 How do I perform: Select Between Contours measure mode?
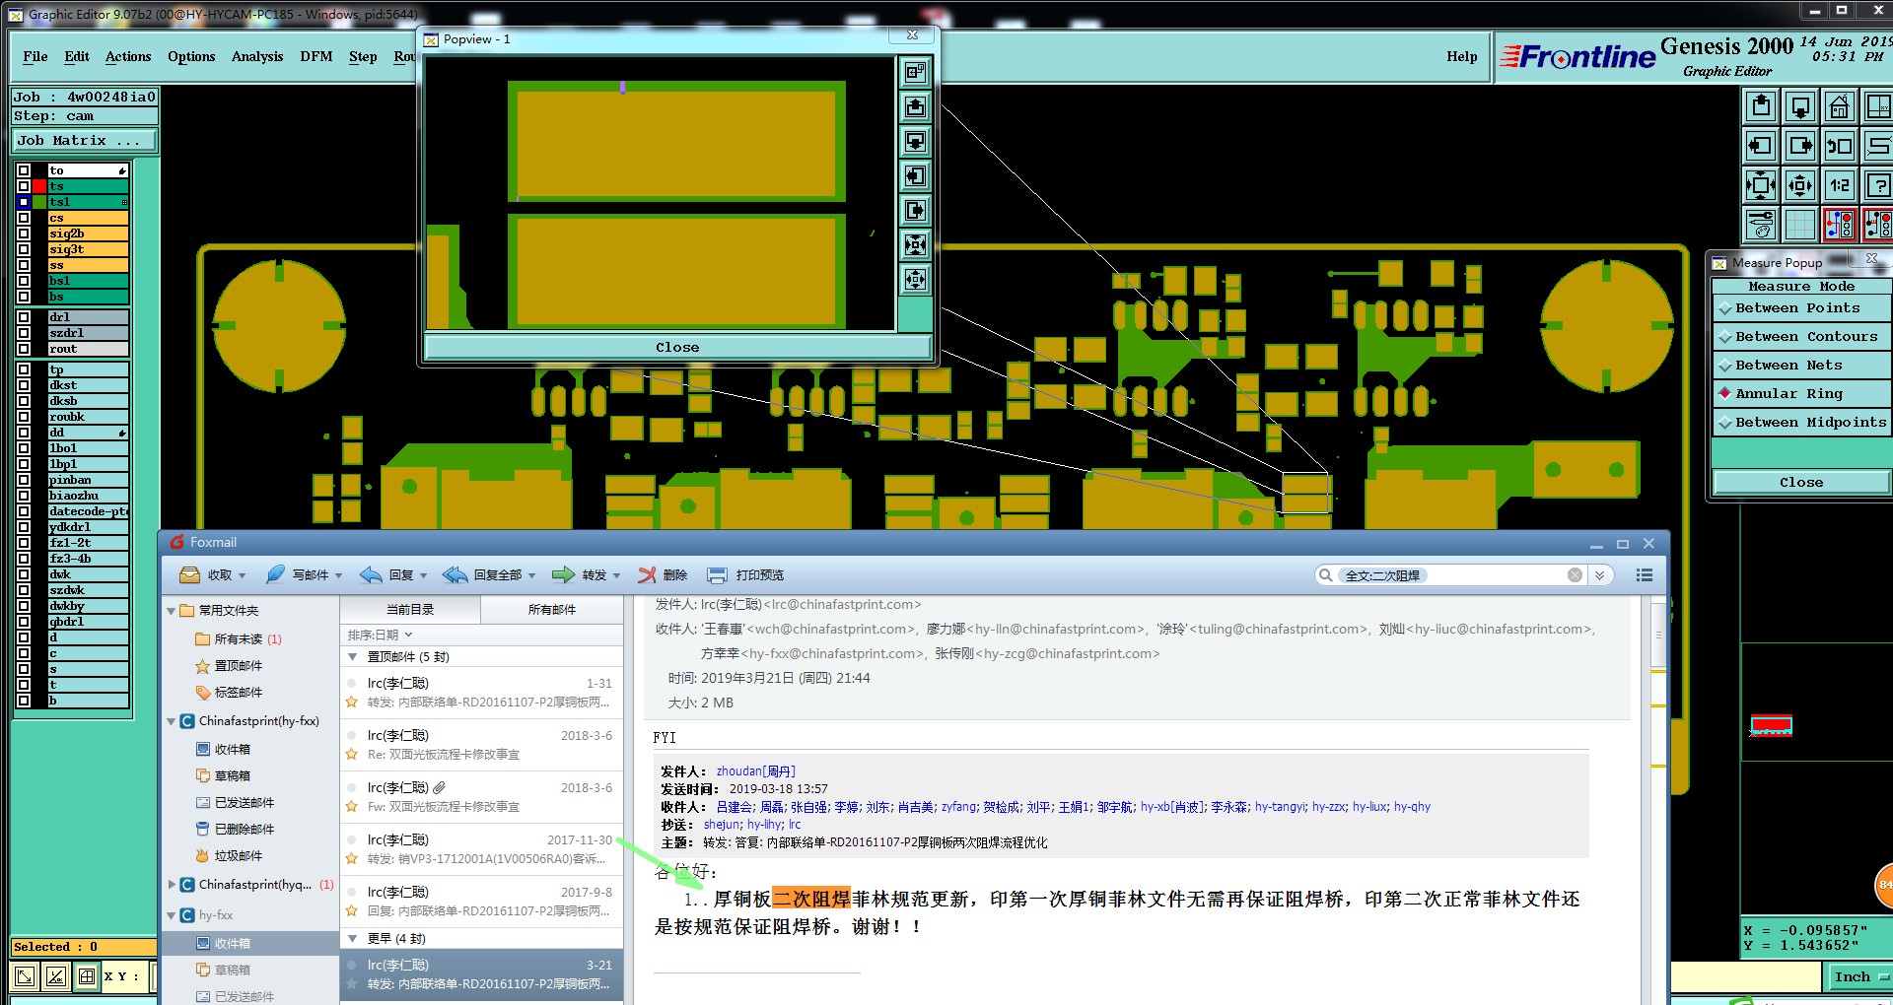1801,337
